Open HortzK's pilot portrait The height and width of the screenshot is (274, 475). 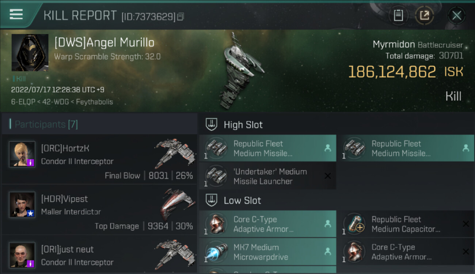click(x=22, y=154)
